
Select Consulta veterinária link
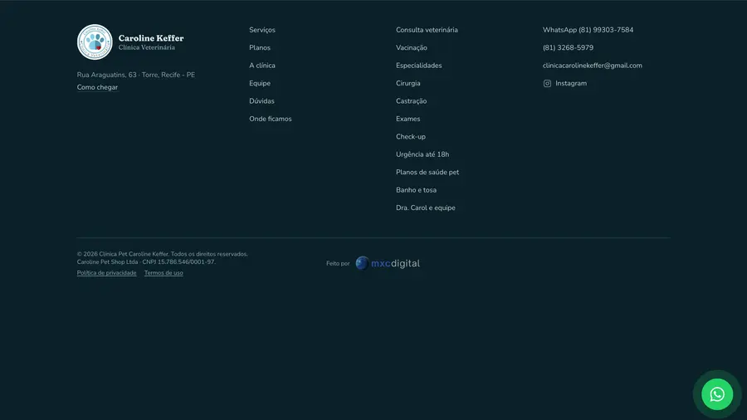[x=427, y=30]
